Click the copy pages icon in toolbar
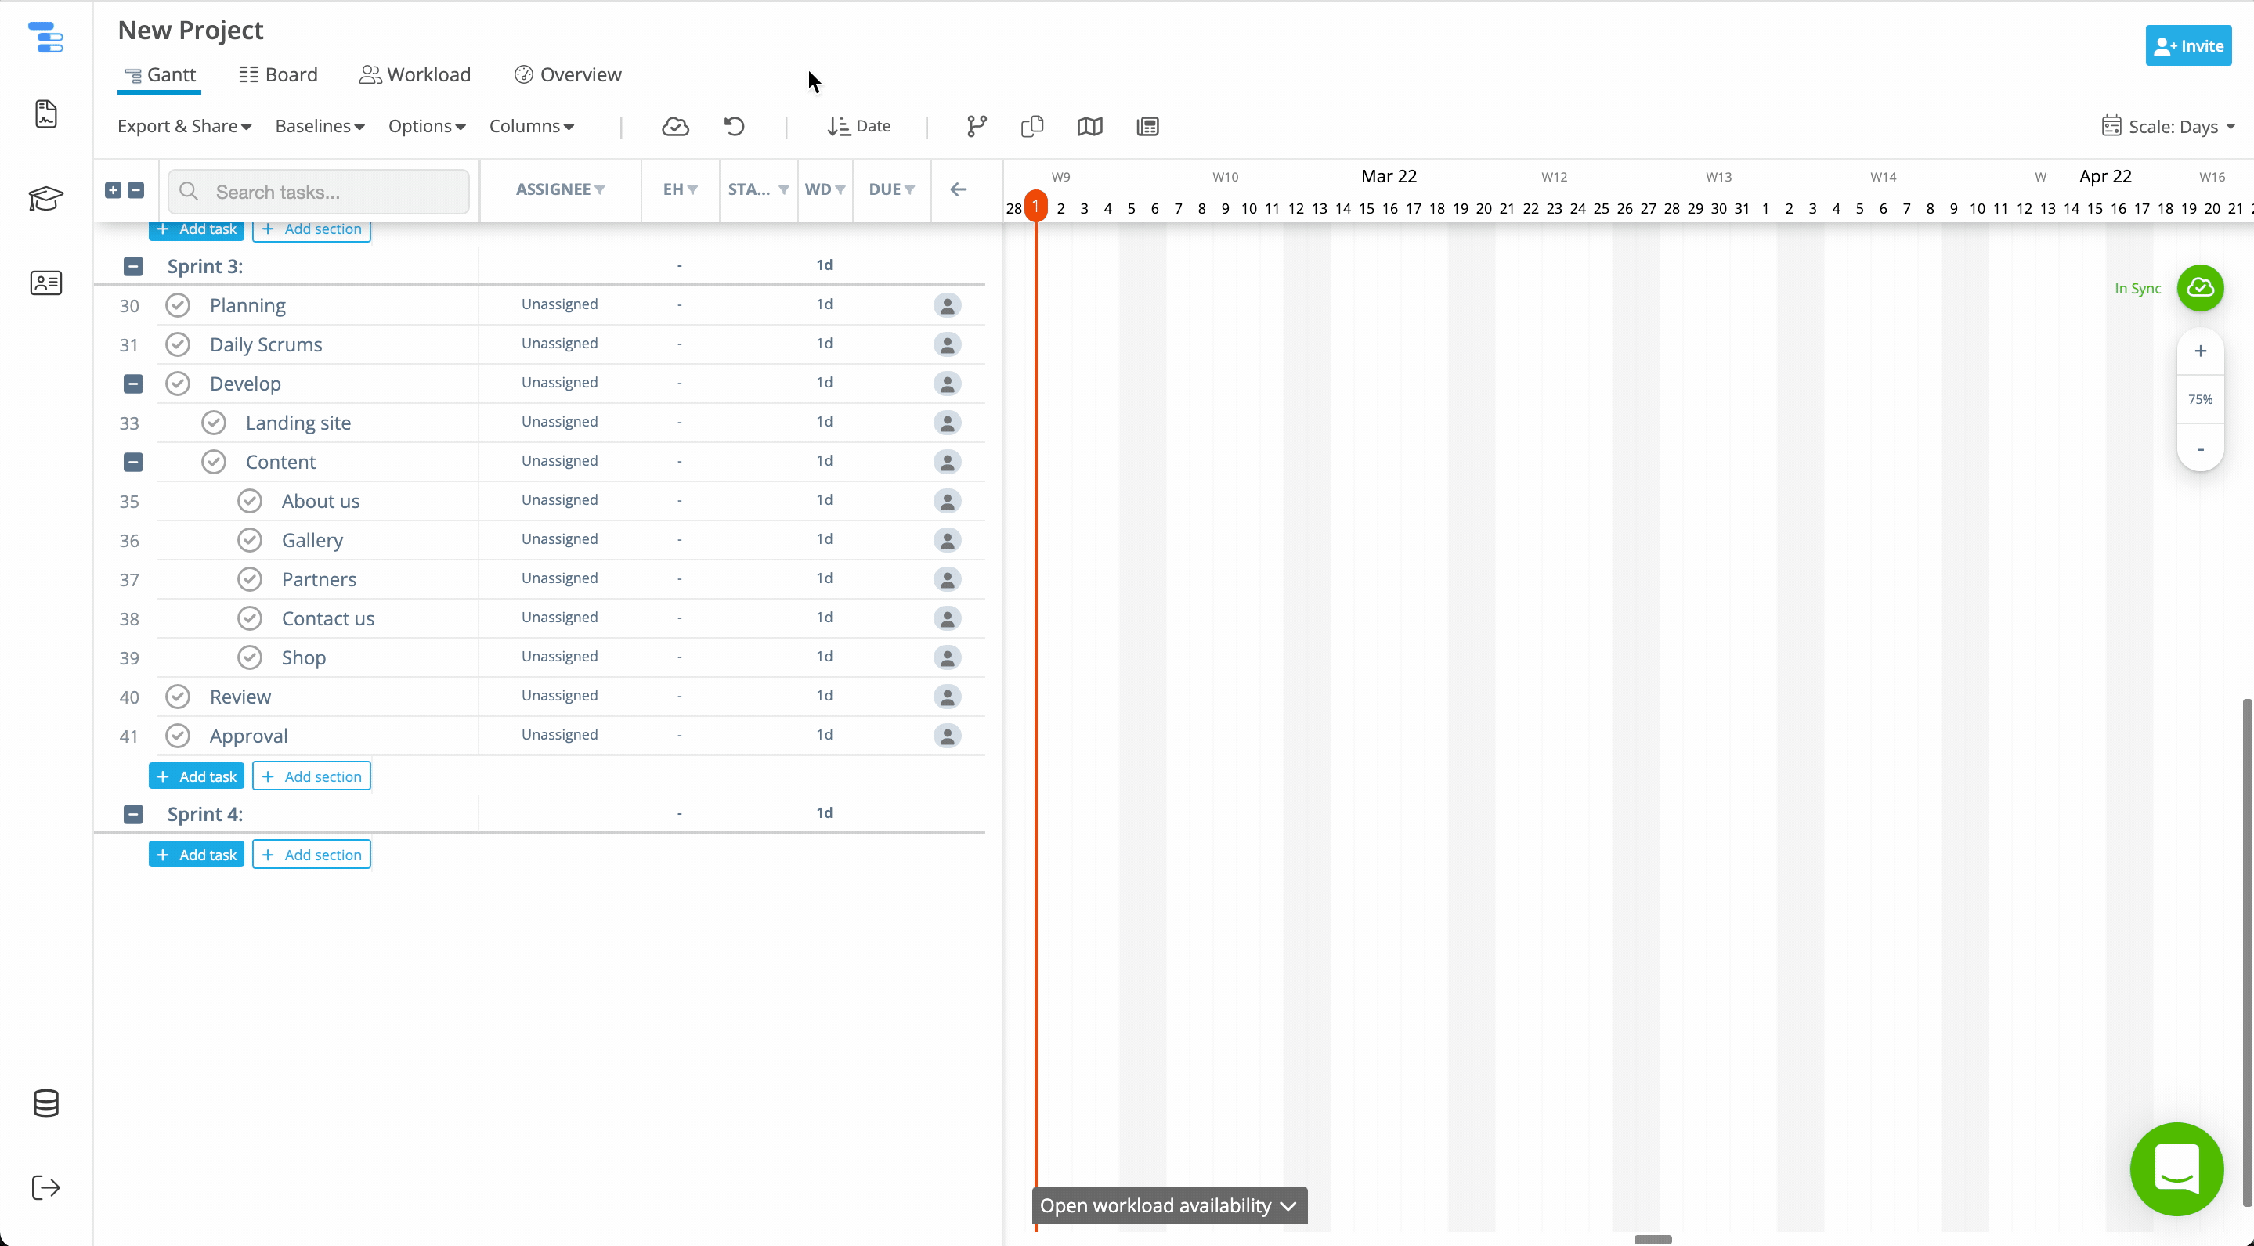 click(x=1031, y=127)
